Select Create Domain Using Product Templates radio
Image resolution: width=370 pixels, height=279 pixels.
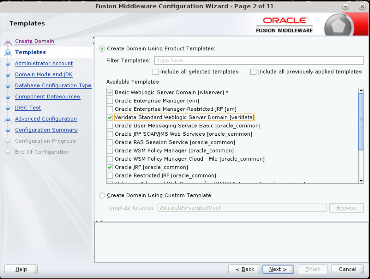pyautogui.click(x=102, y=49)
